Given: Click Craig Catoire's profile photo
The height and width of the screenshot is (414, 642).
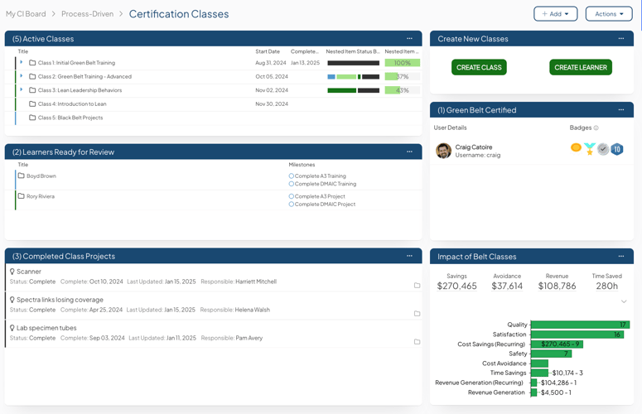Looking at the screenshot, I should coord(443,151).
